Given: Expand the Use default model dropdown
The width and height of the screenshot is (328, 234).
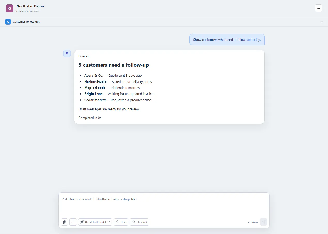Looking at the screenshot, I should tap(95, 222).
